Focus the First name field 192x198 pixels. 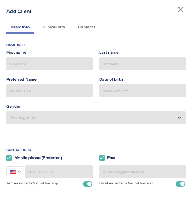point(49,64)
